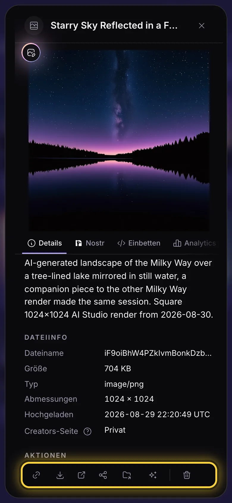The width and height of the screenshot is (232, 503).
Task: Share the image via the share icon
Action: point(103,475)
